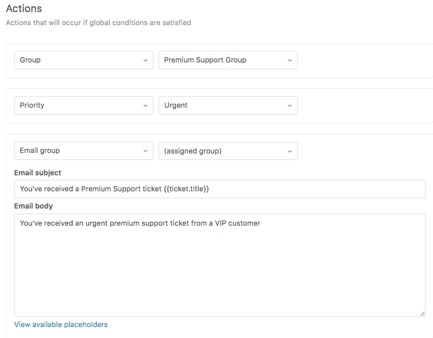The width and height of the screenshot is (433, 338).
Task: Click the chevron arrow on Email group select
Action: 145,151
